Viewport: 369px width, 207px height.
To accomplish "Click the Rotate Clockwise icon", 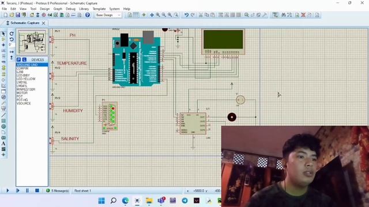I will (12, 34).
